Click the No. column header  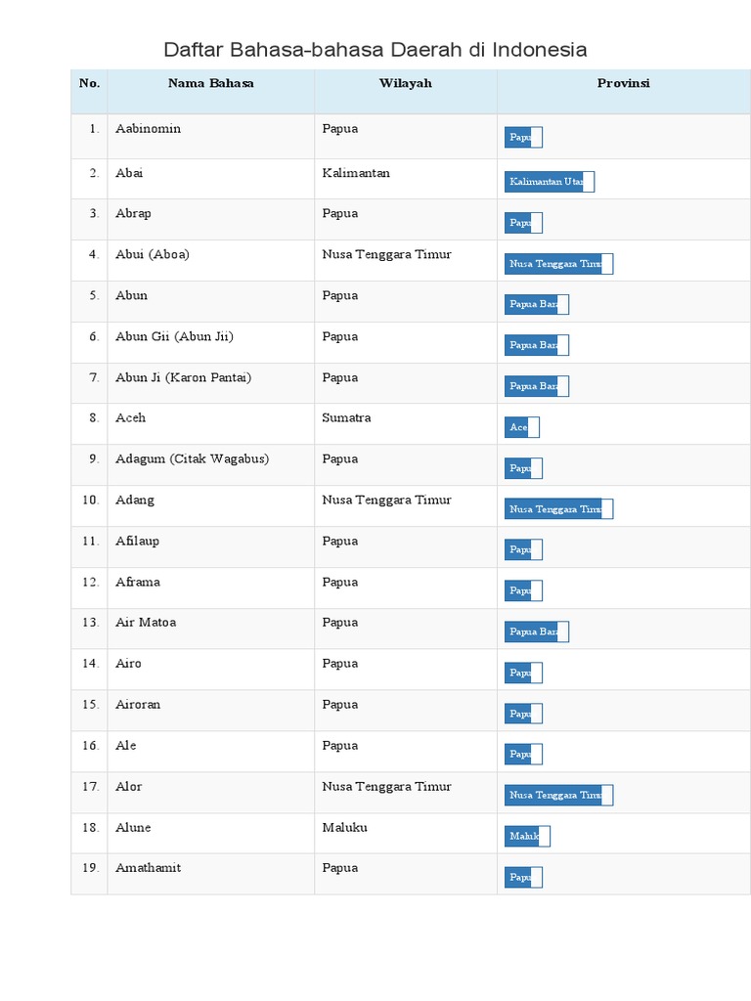point(89,83)
